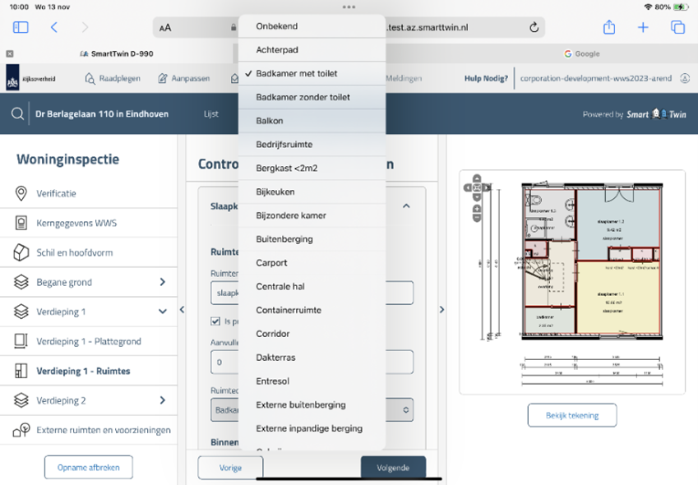Collapse the Verdieping 1 section
The height and width of the screenshot is (485, 698).
[162, 312]
